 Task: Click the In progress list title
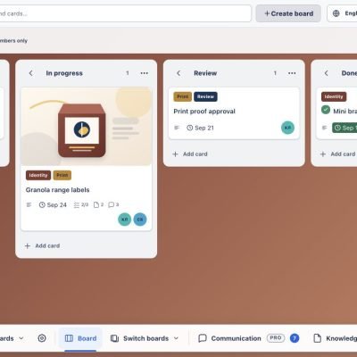(x=64, y=73)
